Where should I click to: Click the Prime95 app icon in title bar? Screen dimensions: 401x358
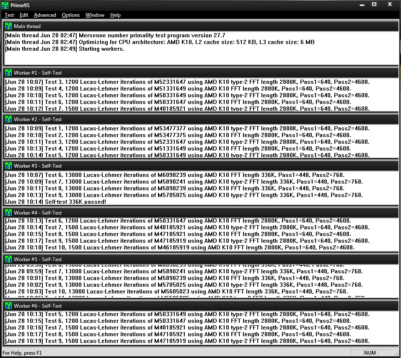click(x=5, y=5)
